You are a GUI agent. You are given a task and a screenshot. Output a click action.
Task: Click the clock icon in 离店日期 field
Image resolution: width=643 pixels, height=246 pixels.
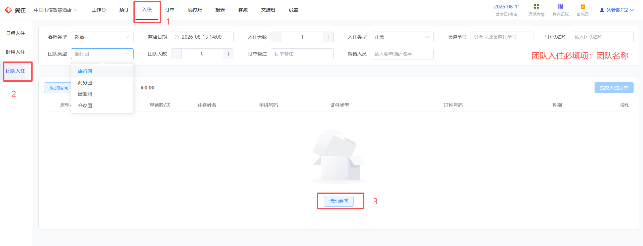point(177,37)
